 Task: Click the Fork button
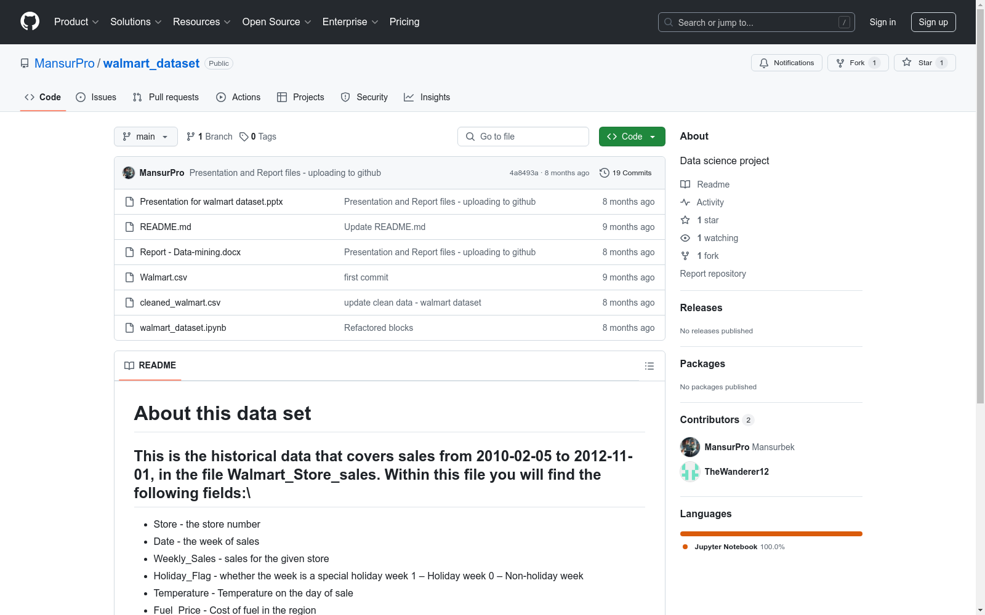coord(858,63)
